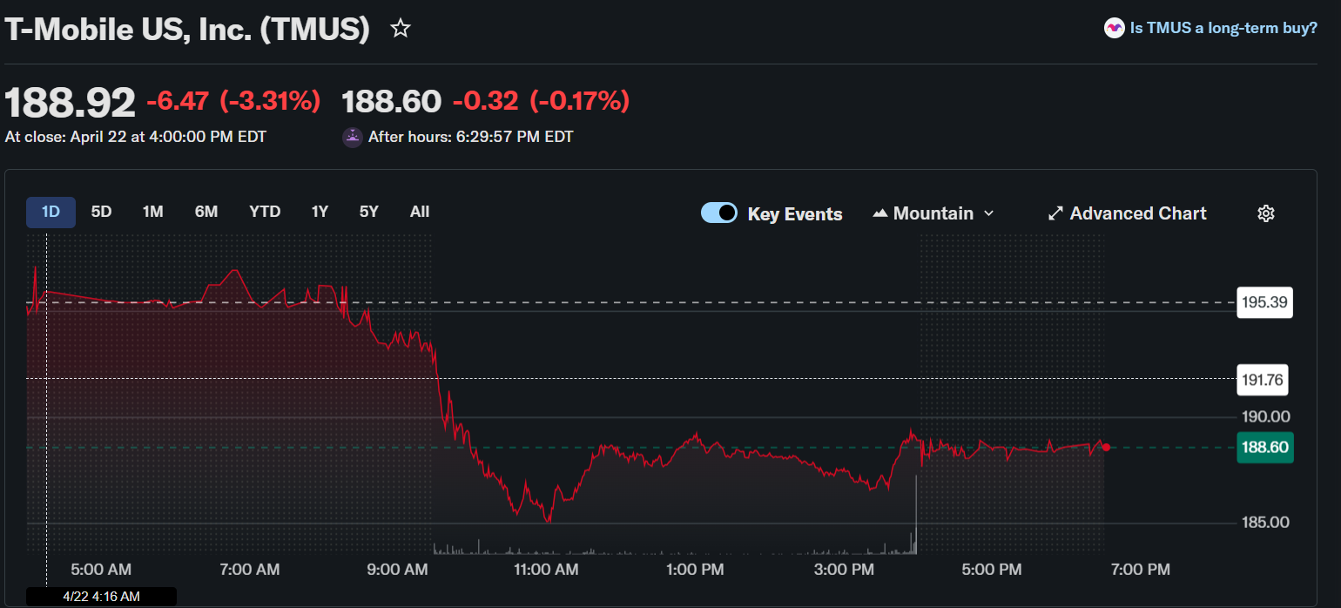Select the 1D time range
Image resolution: width=1341 pixels, height=608 pixels.
pyautogui.click(x=51, y=212)
